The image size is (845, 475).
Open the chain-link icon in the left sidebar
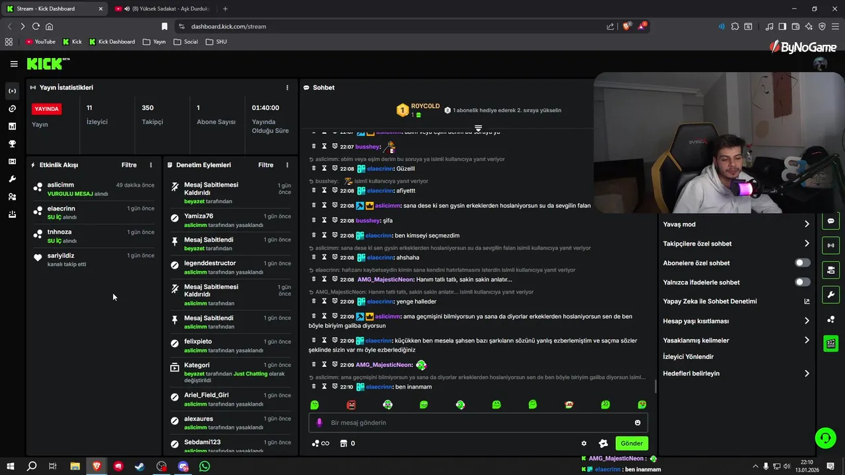12,109
